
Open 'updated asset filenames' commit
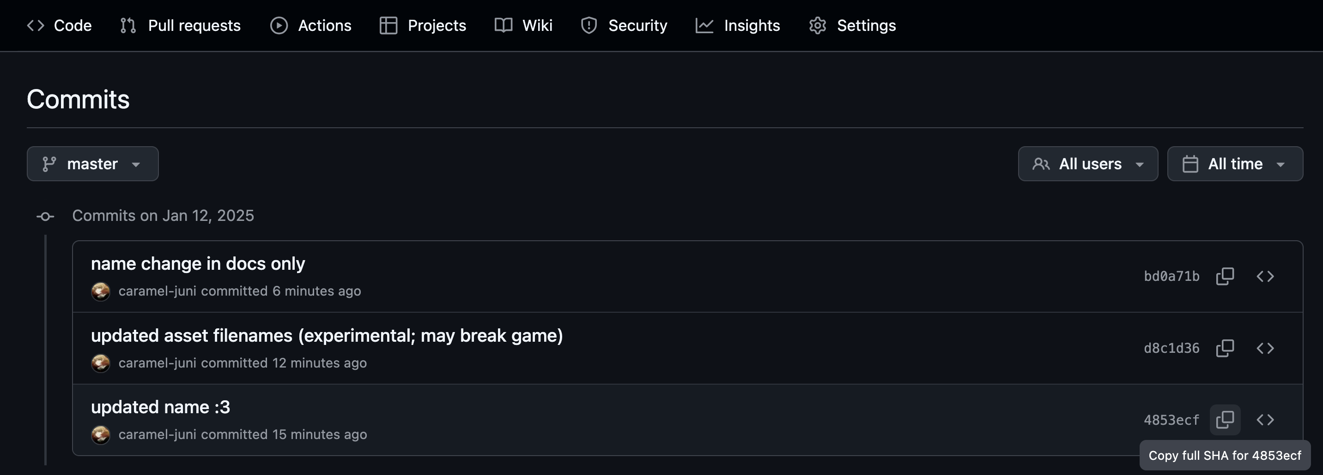(x=327, y=335)
